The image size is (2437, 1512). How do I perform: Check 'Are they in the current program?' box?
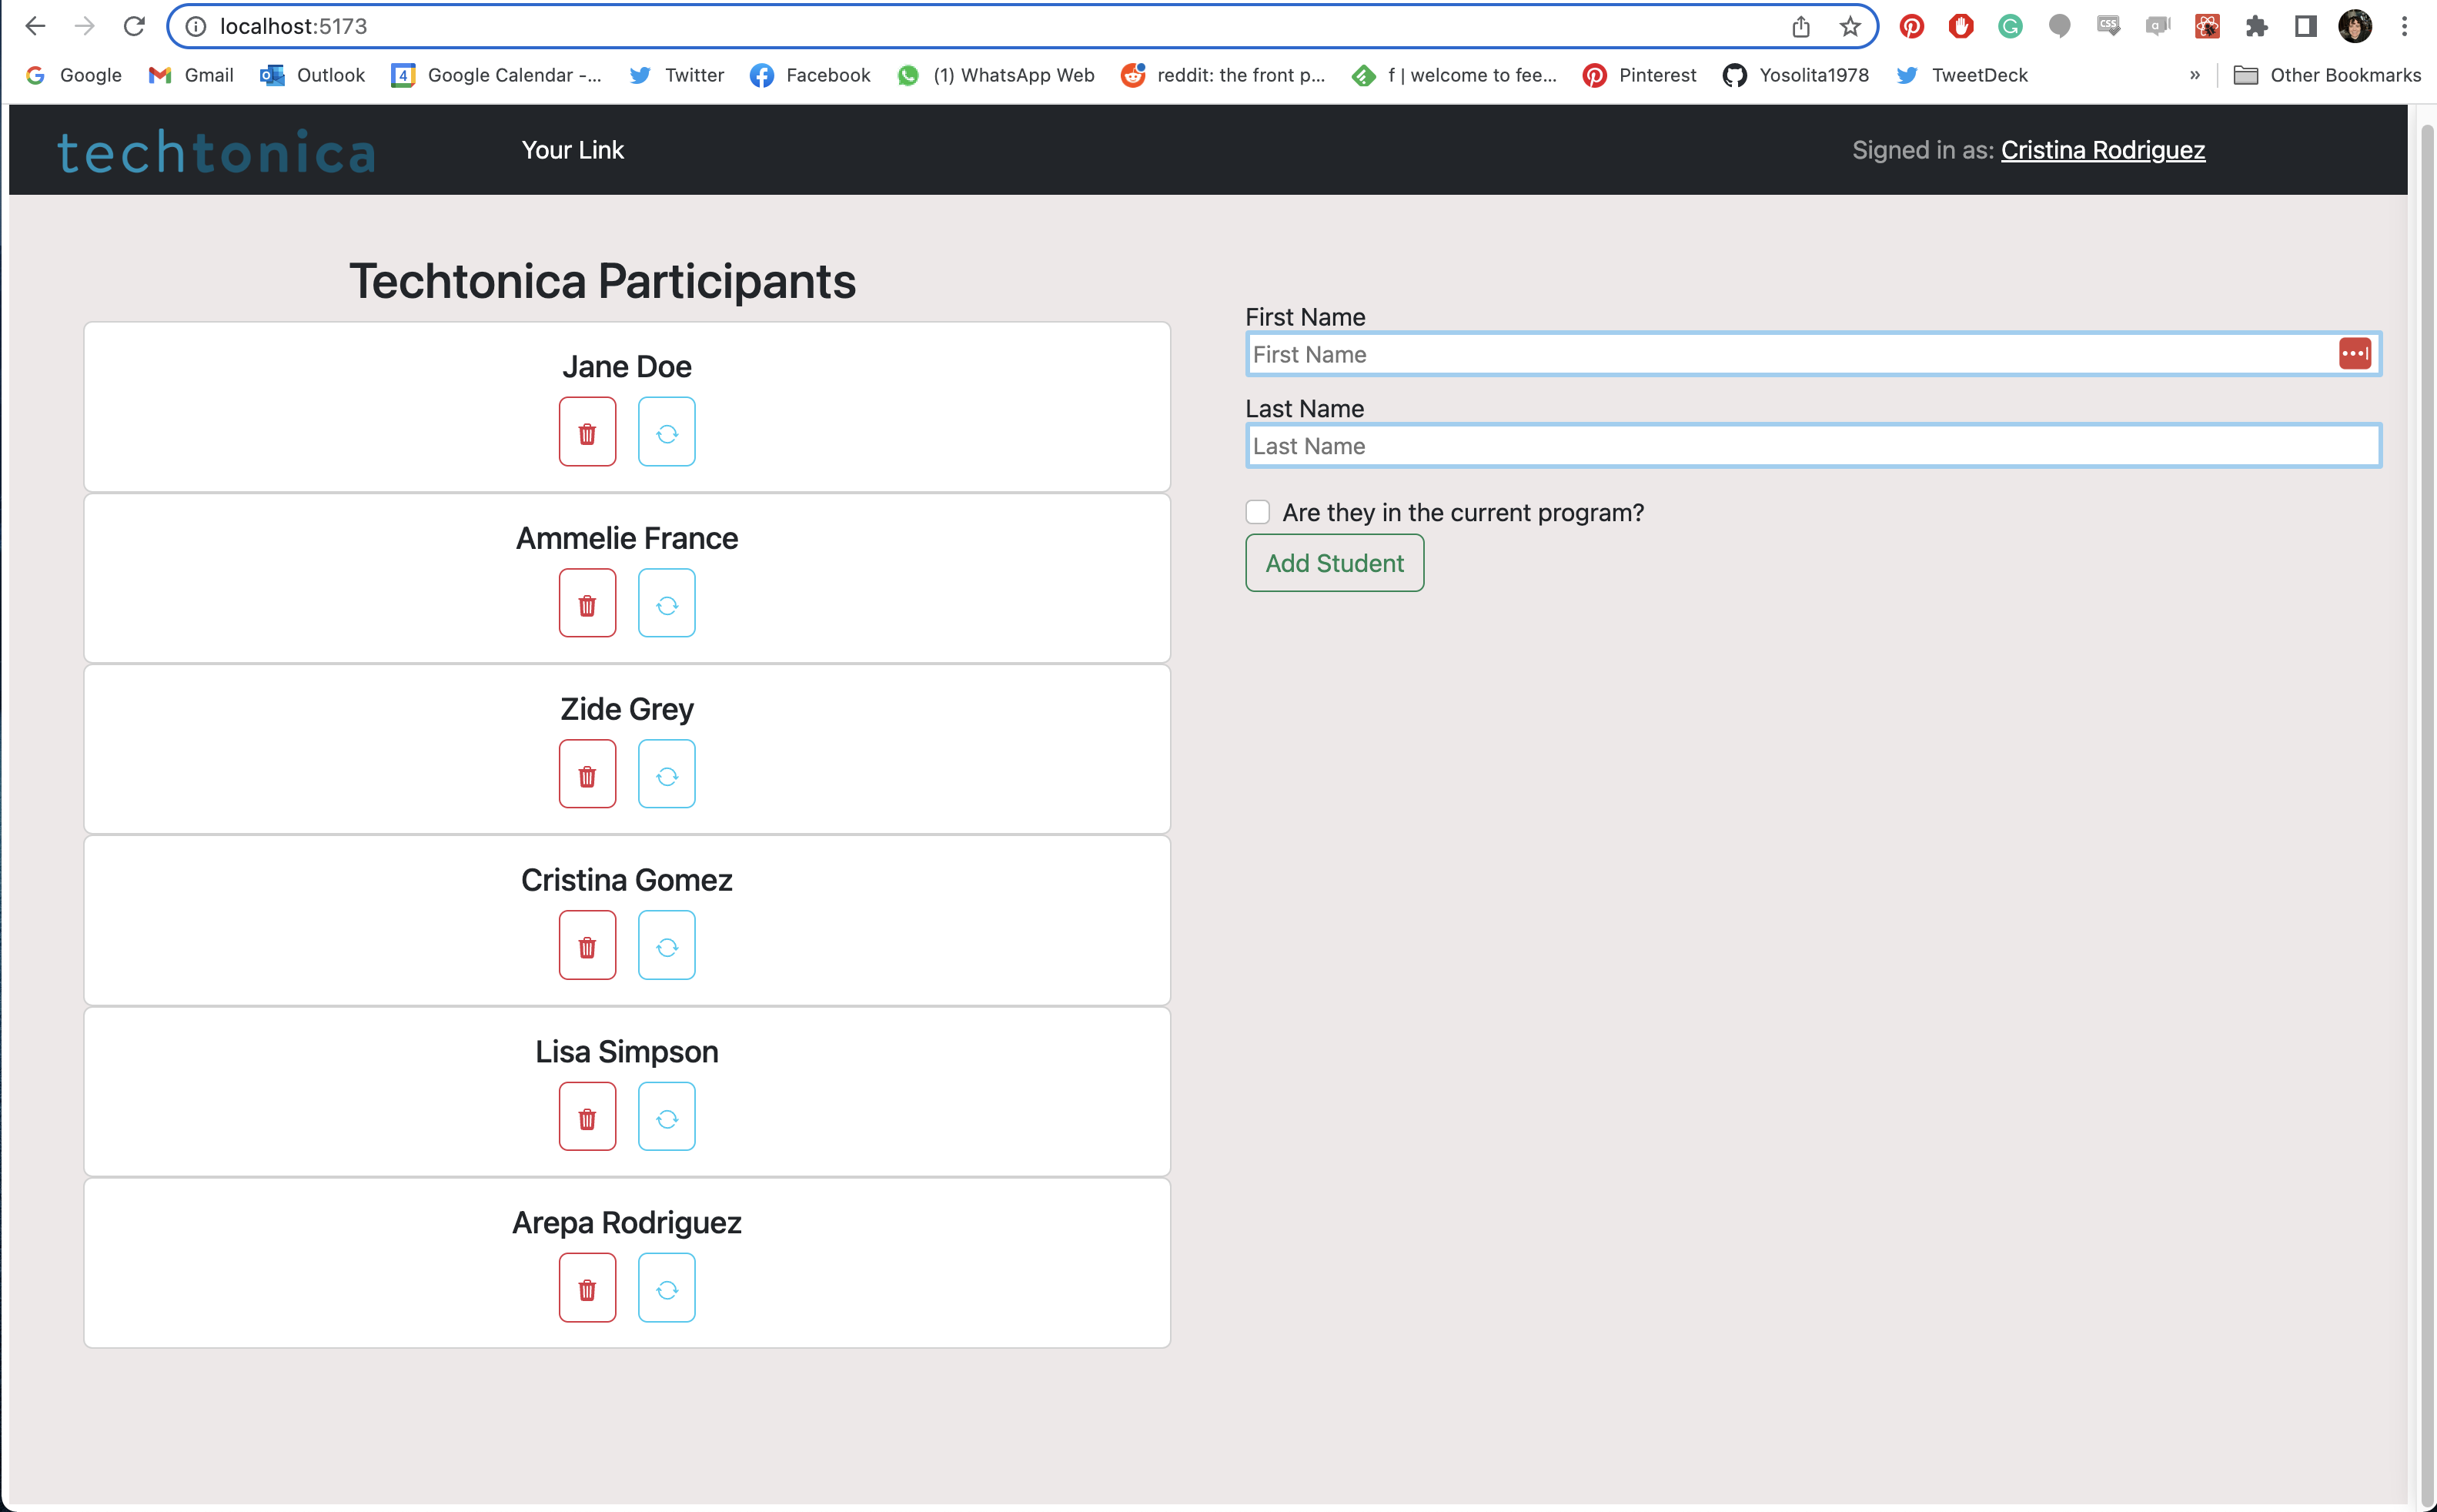click(1258, 512)
